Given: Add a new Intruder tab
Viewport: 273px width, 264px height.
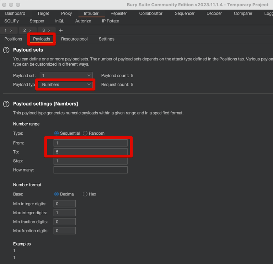Looking at the screenshot, I should coord(61,31).
